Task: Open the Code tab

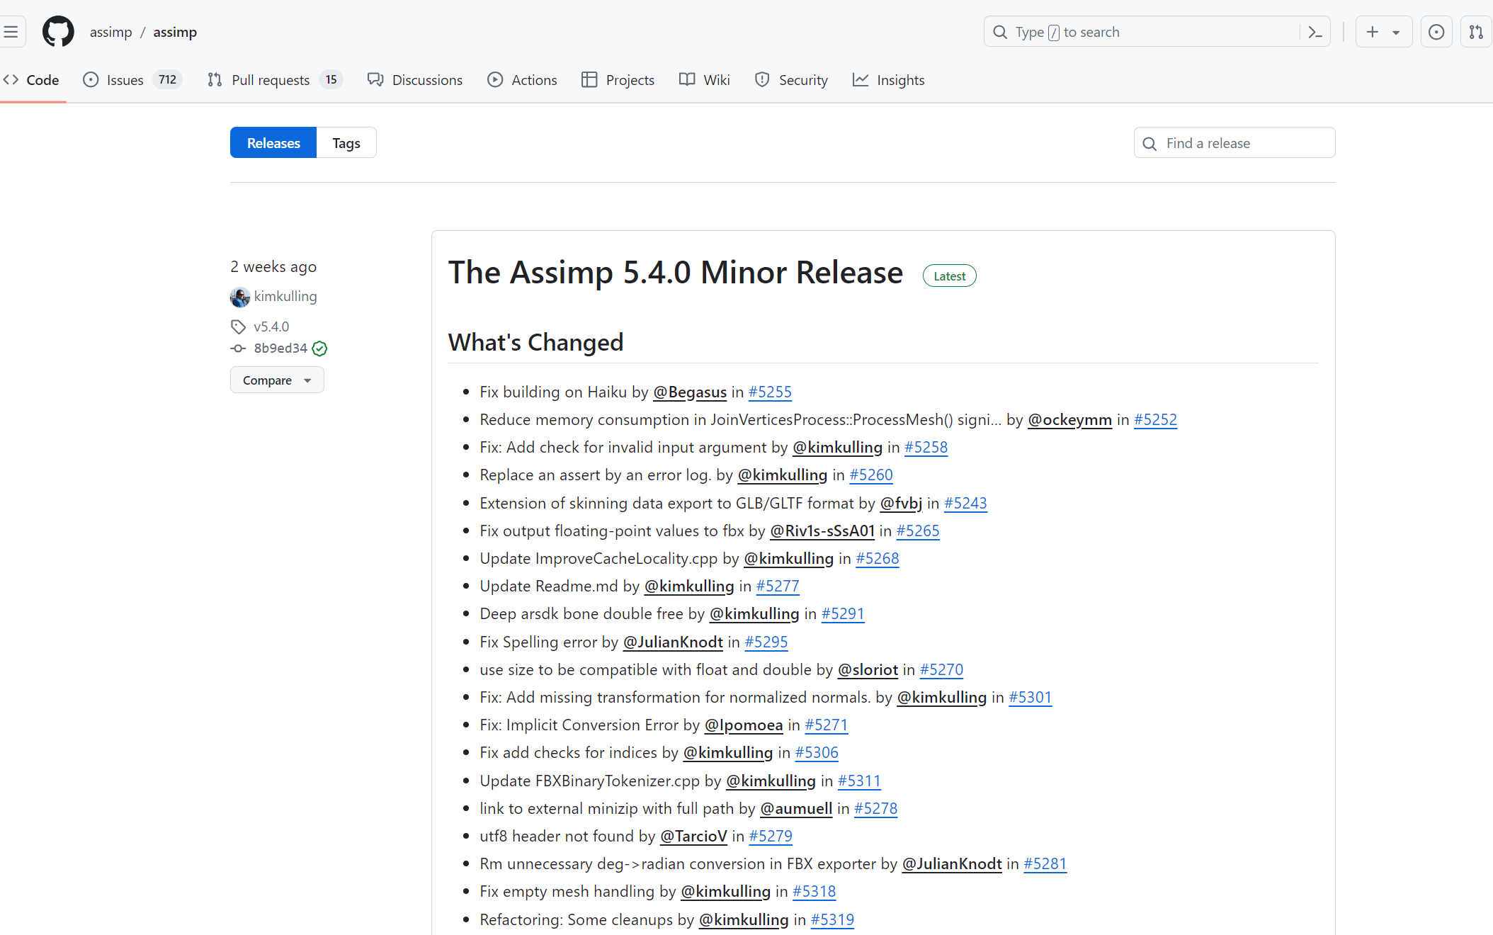Action: (x=32, y=80)
